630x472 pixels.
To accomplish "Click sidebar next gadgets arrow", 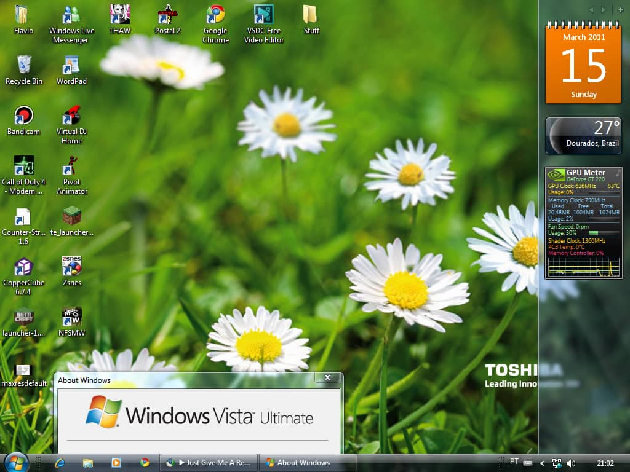I will [603, 10].
